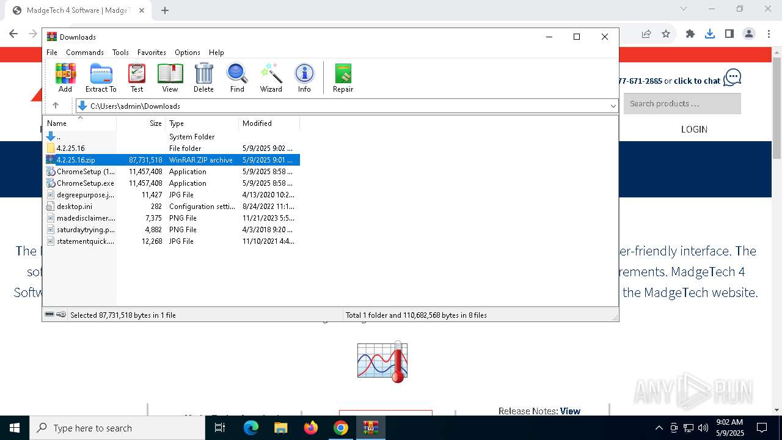Open the Tools menu

120,53
